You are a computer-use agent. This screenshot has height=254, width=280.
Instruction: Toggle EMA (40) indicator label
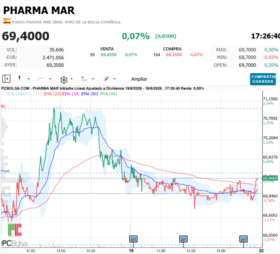109,94
